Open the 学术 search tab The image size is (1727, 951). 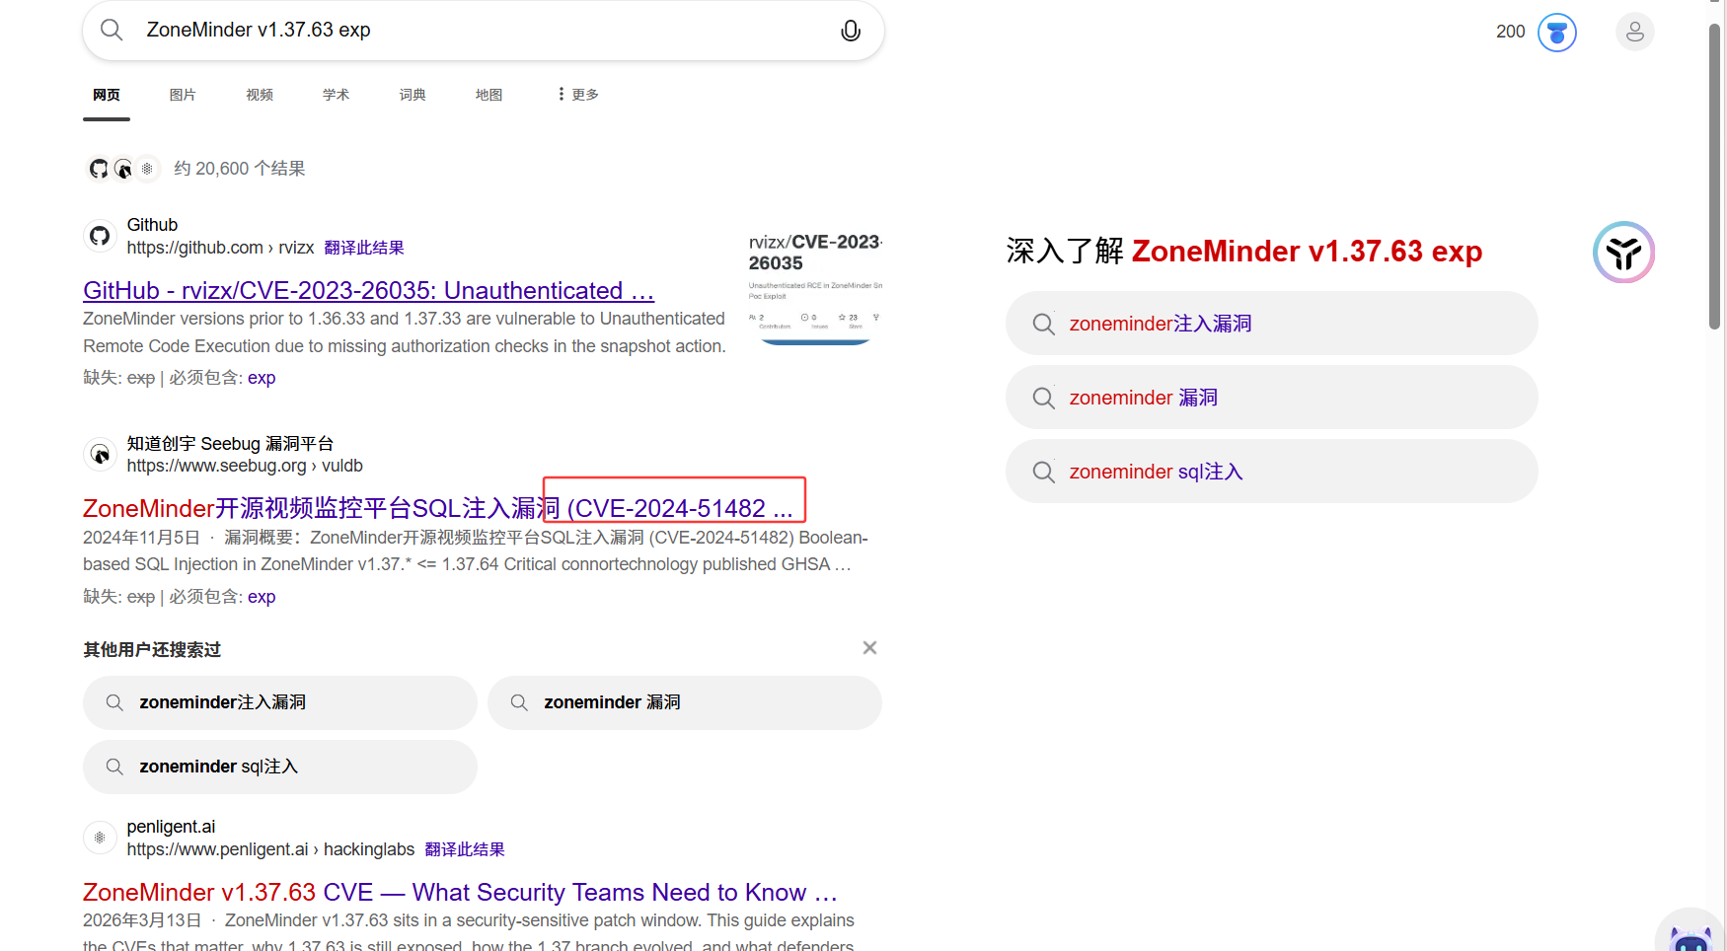[x=336, y=95]
